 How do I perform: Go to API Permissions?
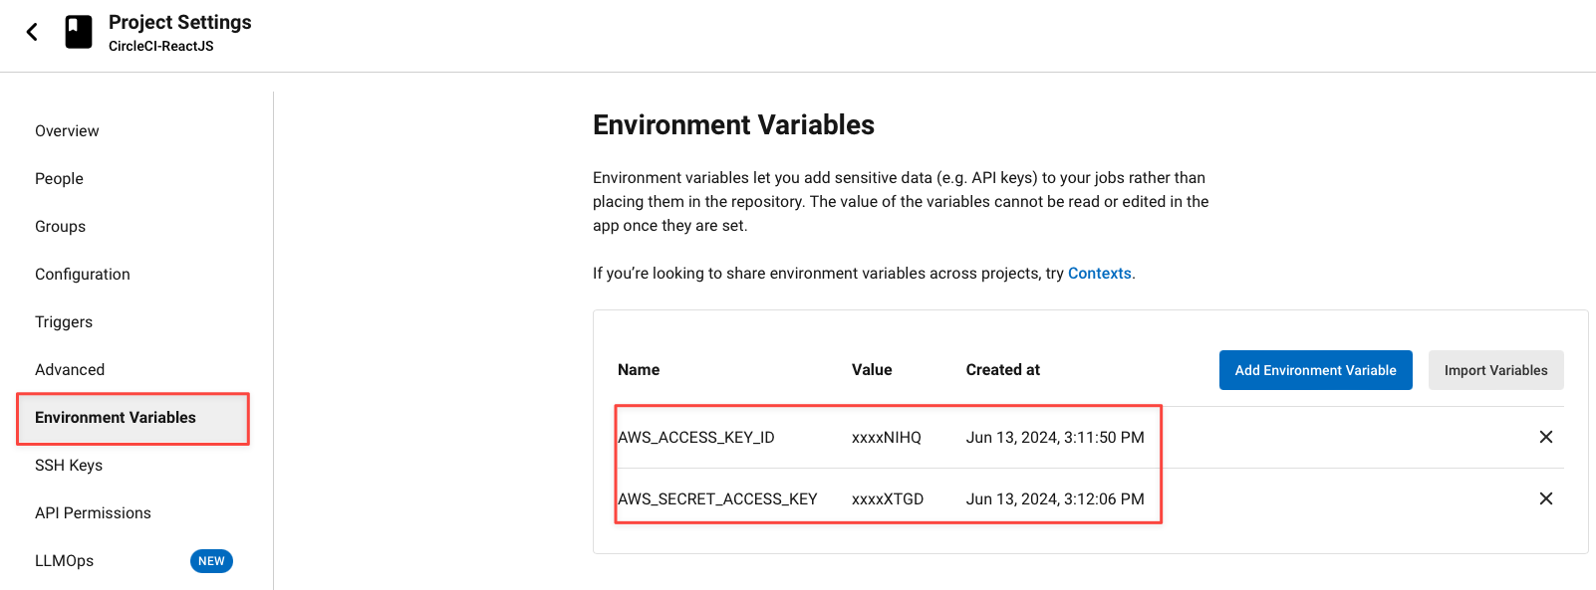(x=93, y=513)
